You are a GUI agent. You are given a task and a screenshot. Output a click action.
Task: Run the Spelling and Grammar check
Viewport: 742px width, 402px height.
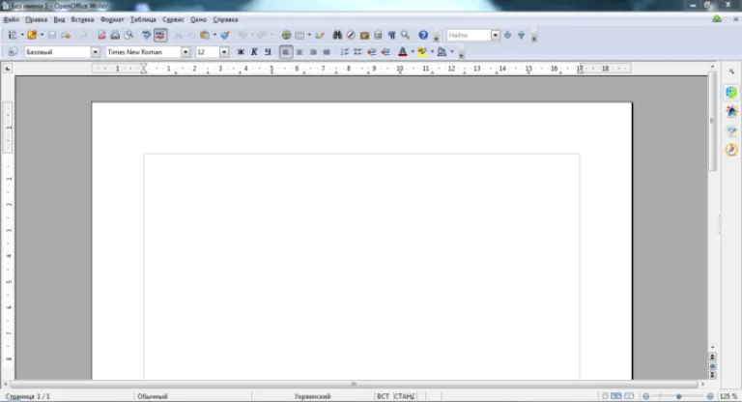147,35
